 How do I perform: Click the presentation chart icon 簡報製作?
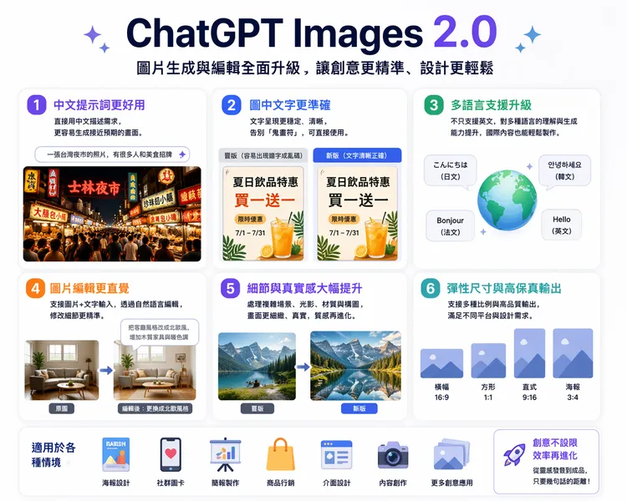pyautogui.click(x=225, y=454)
